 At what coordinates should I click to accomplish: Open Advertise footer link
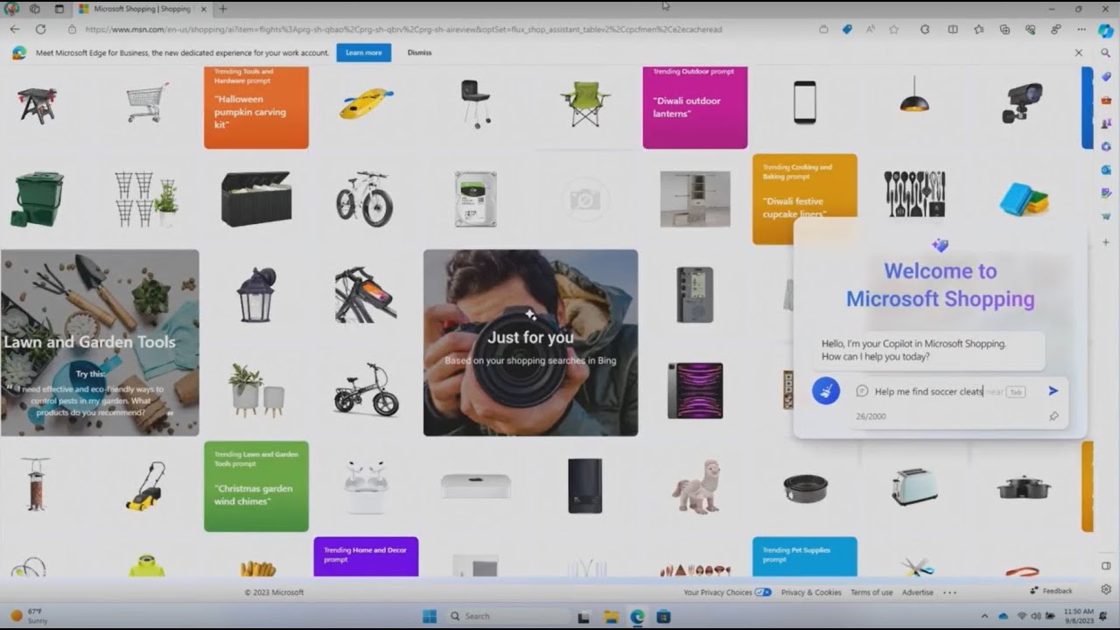tap(918, 592)
